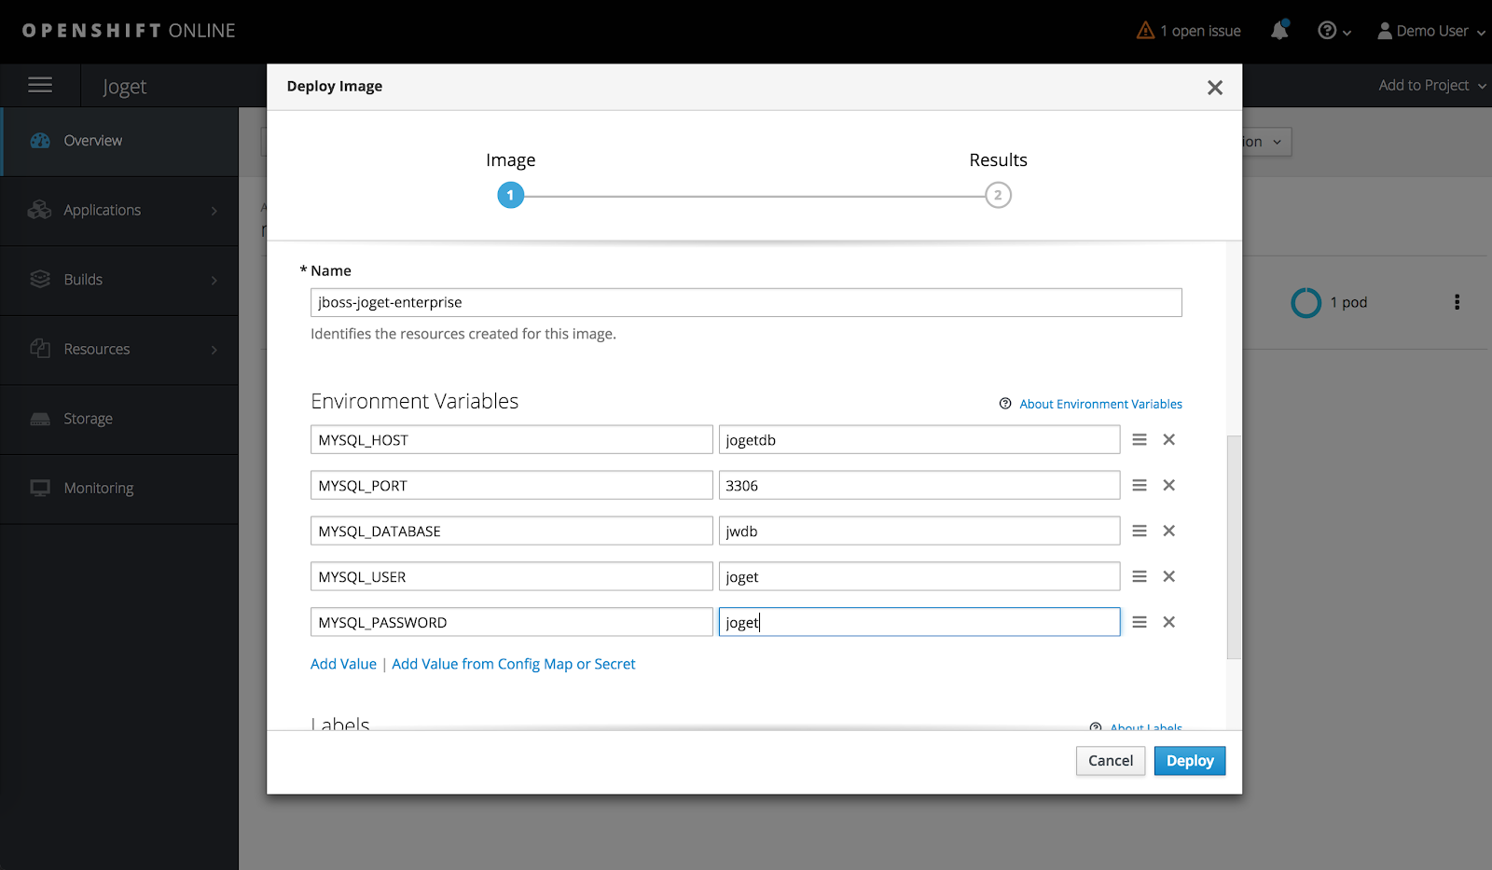Image resolution: width=1492 pixels, height=870 pixels.
Task: Click the Overview dashboard icon
Action: coord(40,141)
